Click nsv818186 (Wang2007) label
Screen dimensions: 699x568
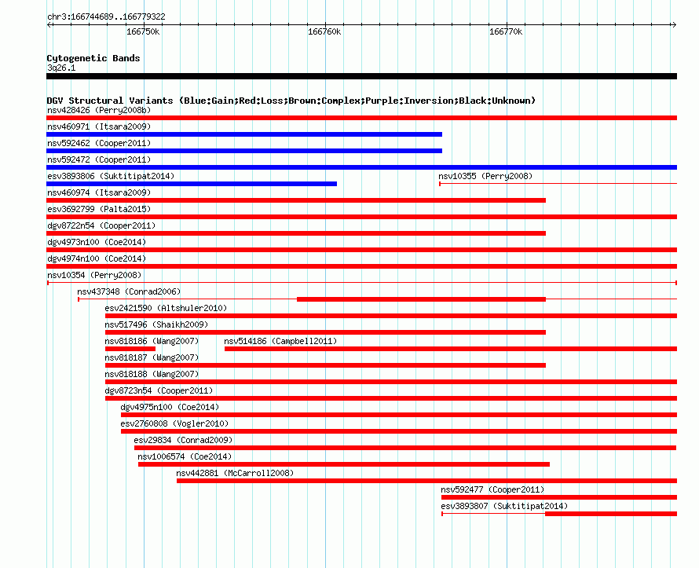coord(152,341)
